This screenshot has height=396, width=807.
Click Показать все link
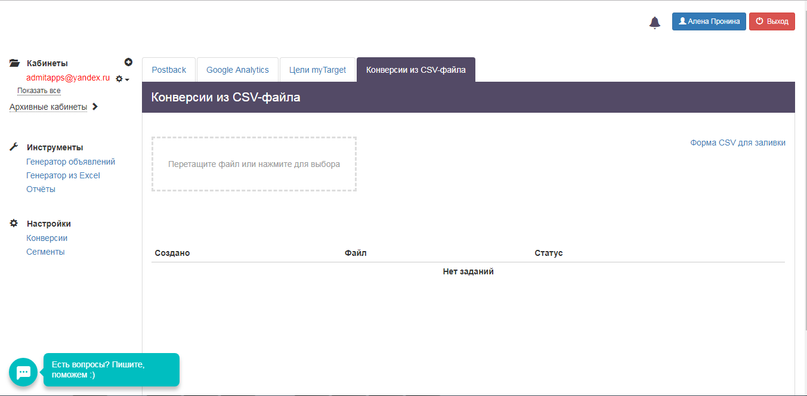(x=39, y=91)
